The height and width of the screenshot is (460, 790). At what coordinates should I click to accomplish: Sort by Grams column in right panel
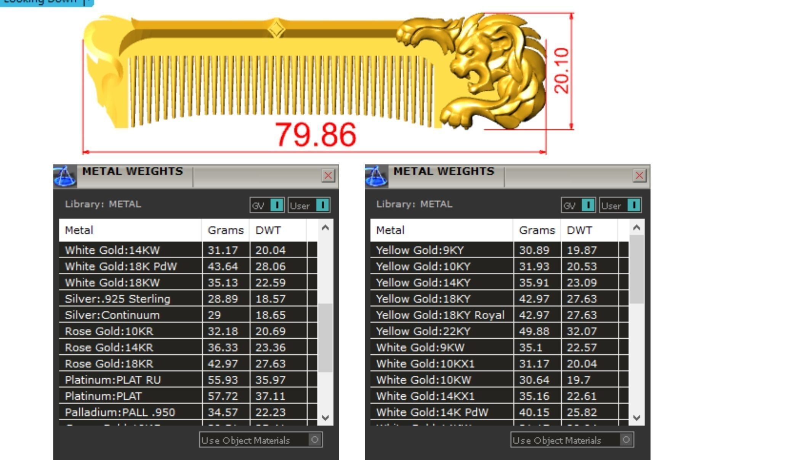point(537,230)
